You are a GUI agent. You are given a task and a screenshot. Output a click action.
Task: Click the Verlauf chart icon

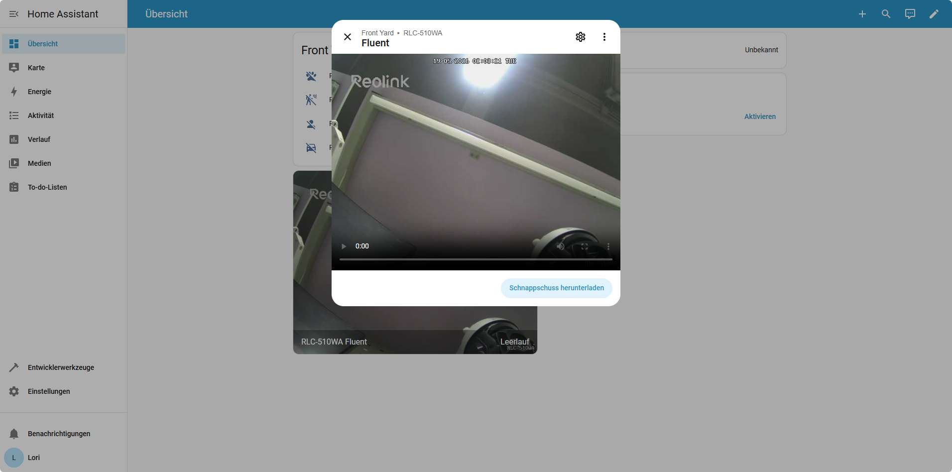coord(14,139)
